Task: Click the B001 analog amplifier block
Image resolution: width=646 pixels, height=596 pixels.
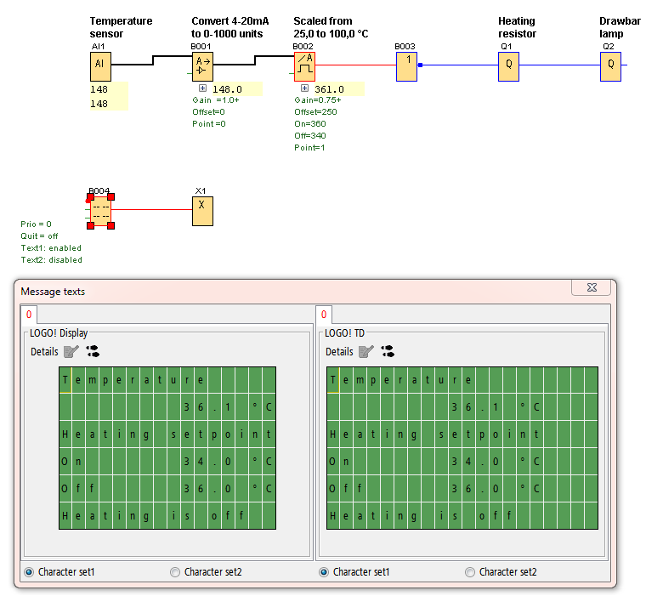Action: [201, 66]
